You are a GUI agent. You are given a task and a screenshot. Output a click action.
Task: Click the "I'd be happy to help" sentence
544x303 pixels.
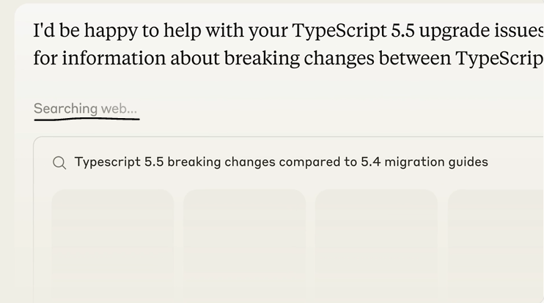pos(289,31)
